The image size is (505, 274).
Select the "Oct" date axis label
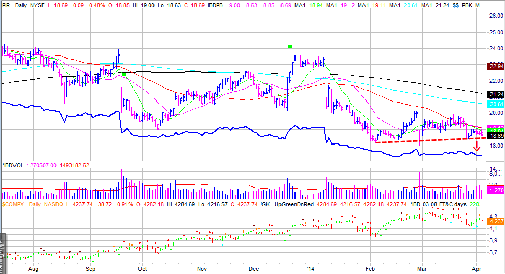tap(143, 269)
